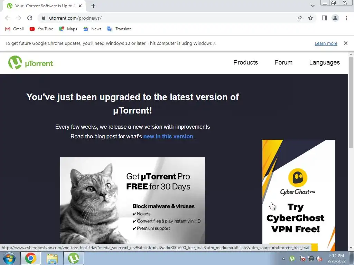The height and width of the screenshot is (265, 354).
Task: Select the 'Your µTorrent Software' tab
Action: [44, 6]
